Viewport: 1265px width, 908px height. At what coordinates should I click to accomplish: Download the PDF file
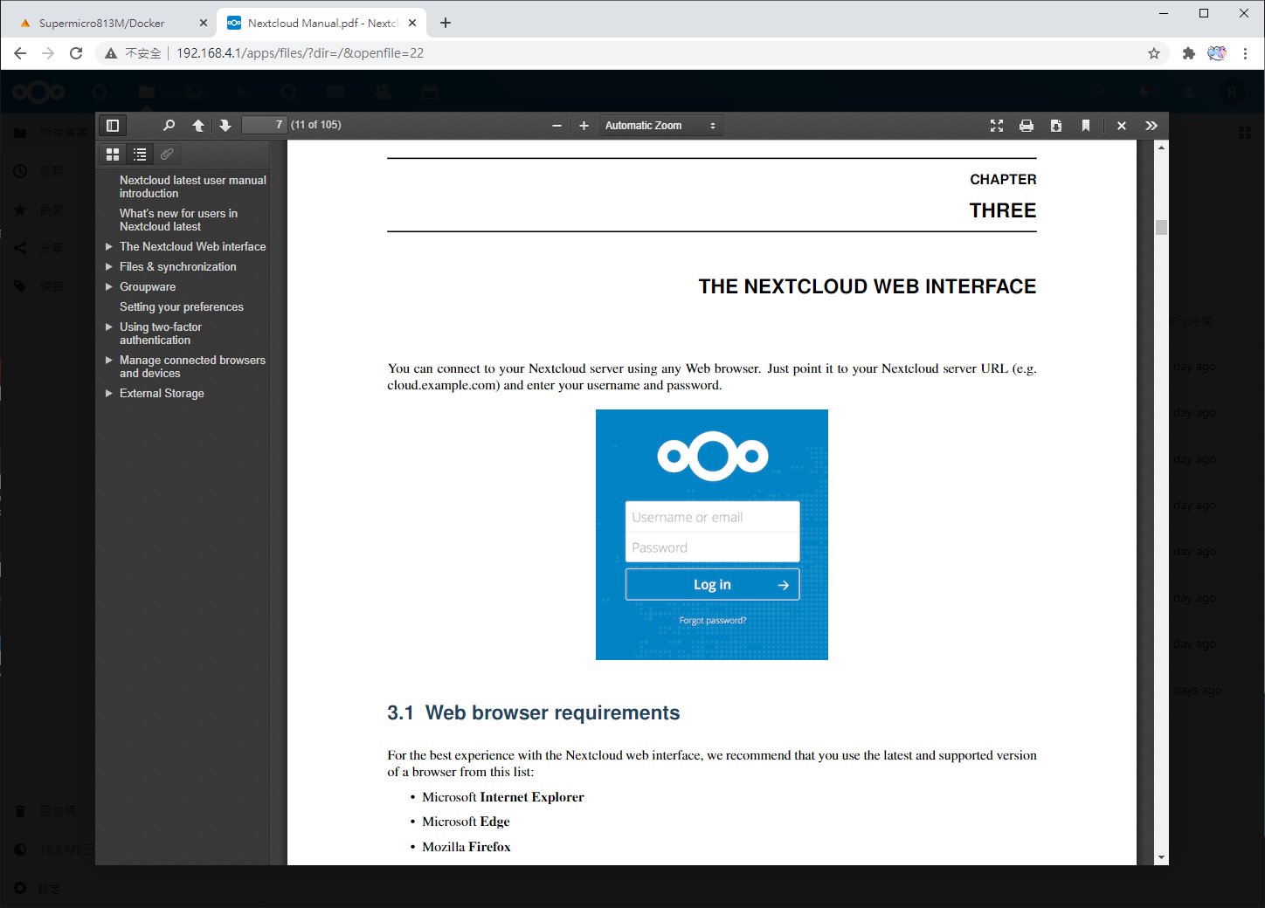click(1056, 126)
